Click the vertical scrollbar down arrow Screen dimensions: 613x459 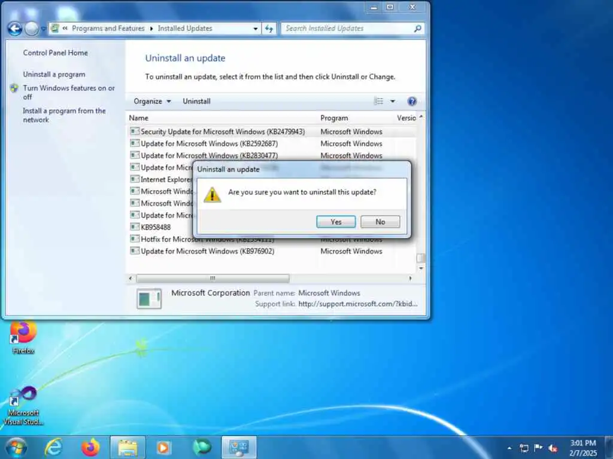421,268
